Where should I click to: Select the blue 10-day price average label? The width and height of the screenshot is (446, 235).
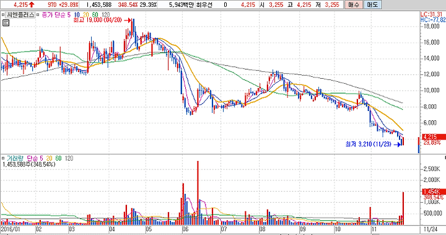[x=77, y=15]
